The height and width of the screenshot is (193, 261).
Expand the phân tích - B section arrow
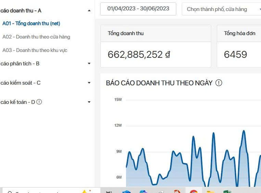pyautogui.click(x=89, y=64)
